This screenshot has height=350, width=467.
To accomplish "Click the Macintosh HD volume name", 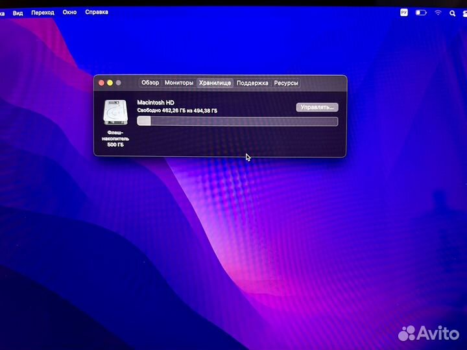I will pos(155,102).
